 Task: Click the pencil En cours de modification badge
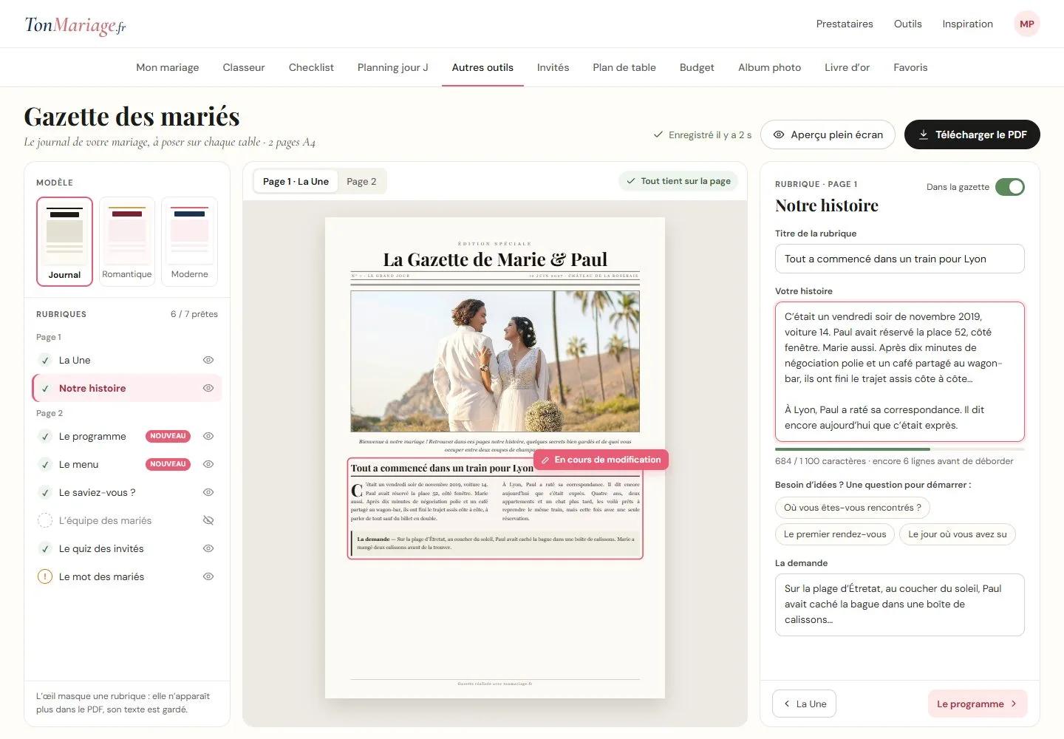pos(601,460)
